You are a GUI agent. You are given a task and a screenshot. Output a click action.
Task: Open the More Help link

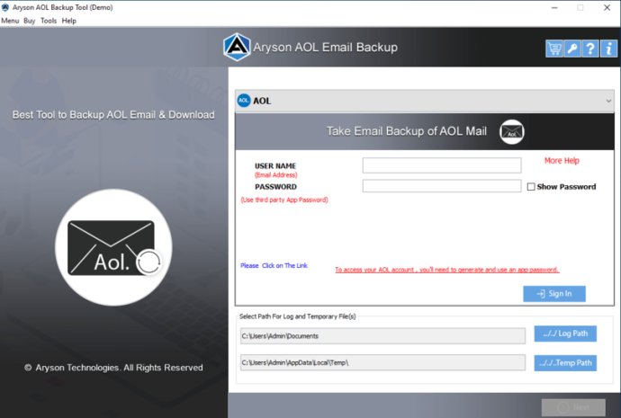[x=562, y=161]
